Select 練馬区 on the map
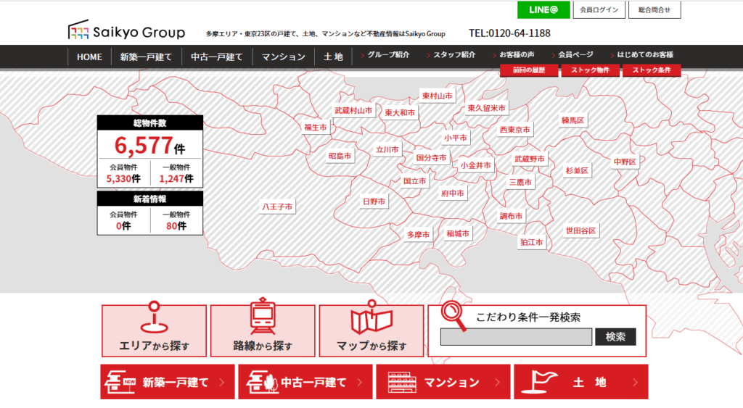The image size is (743, 408). pos(573,120)
